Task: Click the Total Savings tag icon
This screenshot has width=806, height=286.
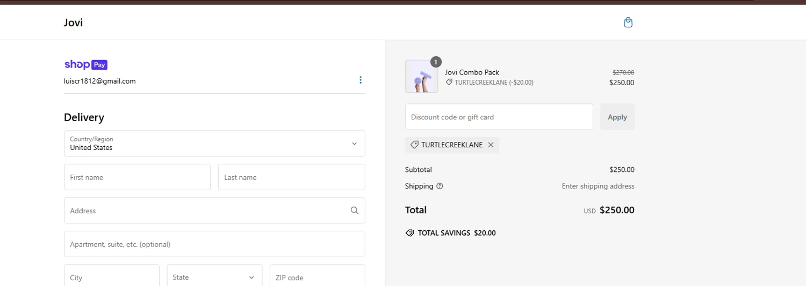Action: [409, 233]
